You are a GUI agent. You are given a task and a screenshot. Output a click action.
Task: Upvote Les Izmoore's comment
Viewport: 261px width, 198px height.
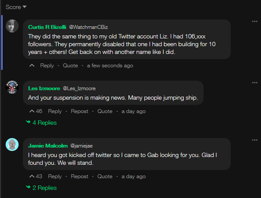point(32,111)
